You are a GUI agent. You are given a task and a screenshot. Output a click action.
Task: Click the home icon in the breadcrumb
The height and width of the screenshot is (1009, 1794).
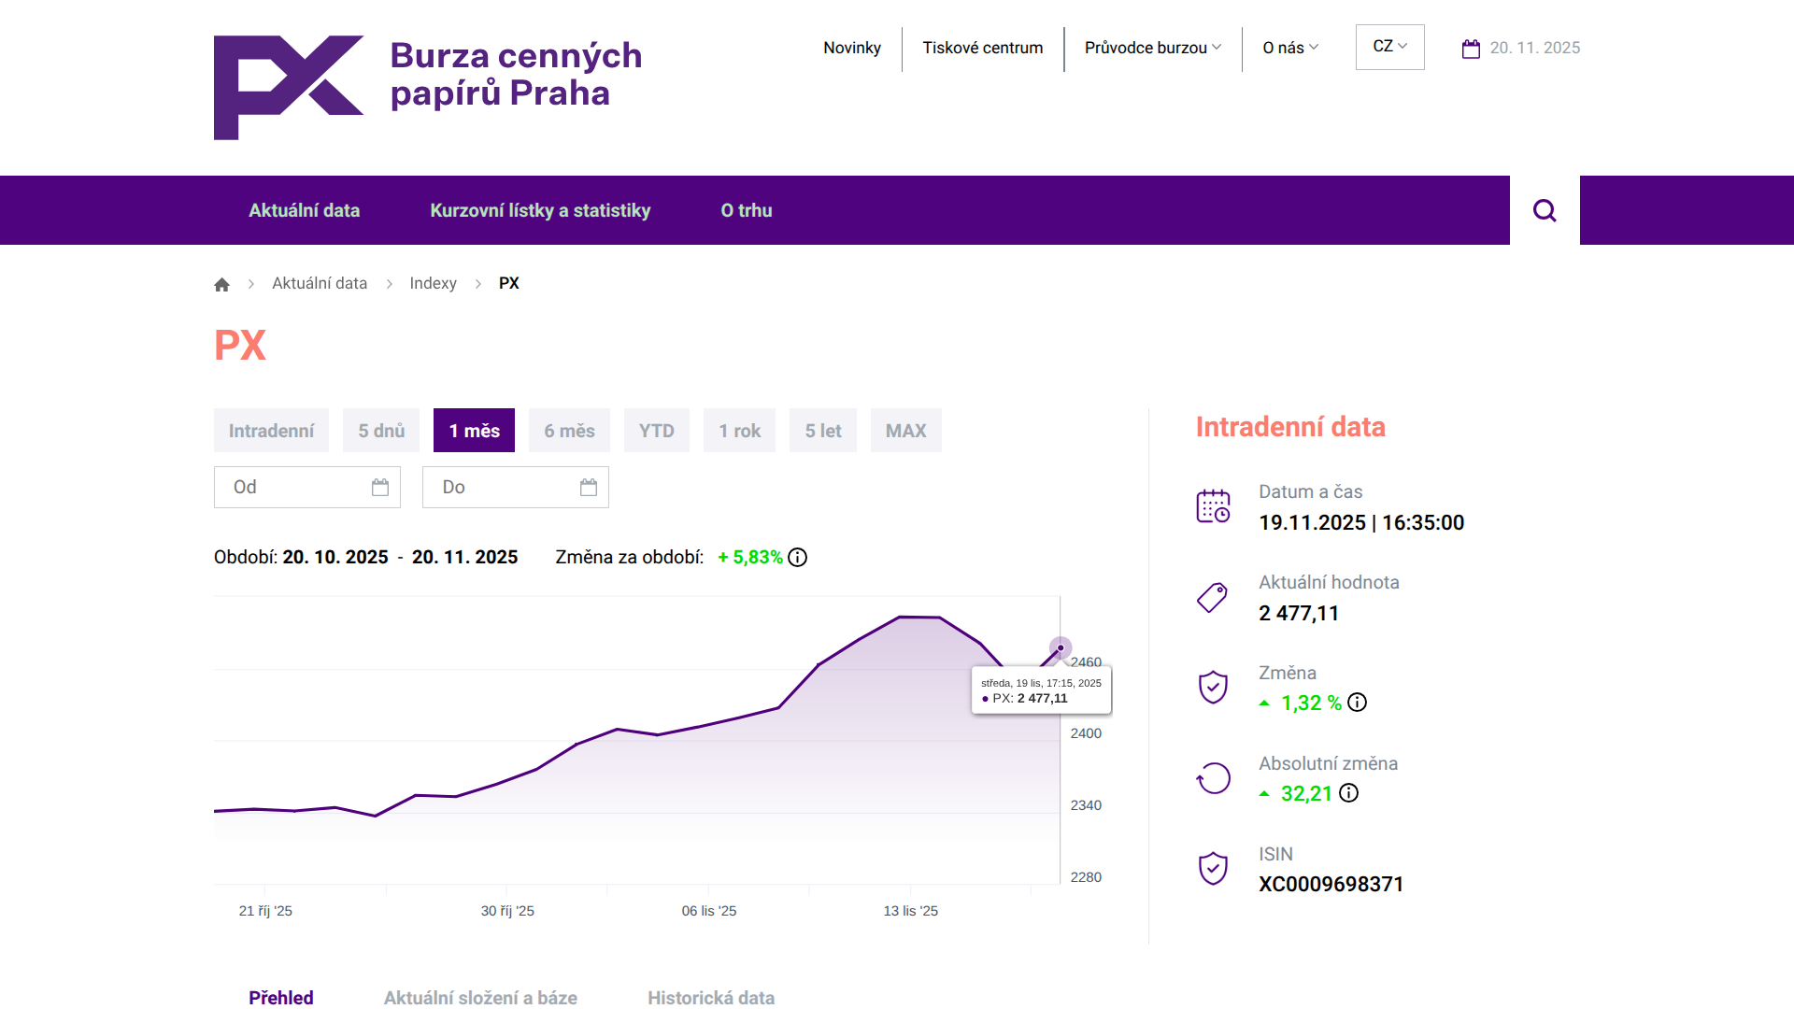tap(221, 284)
